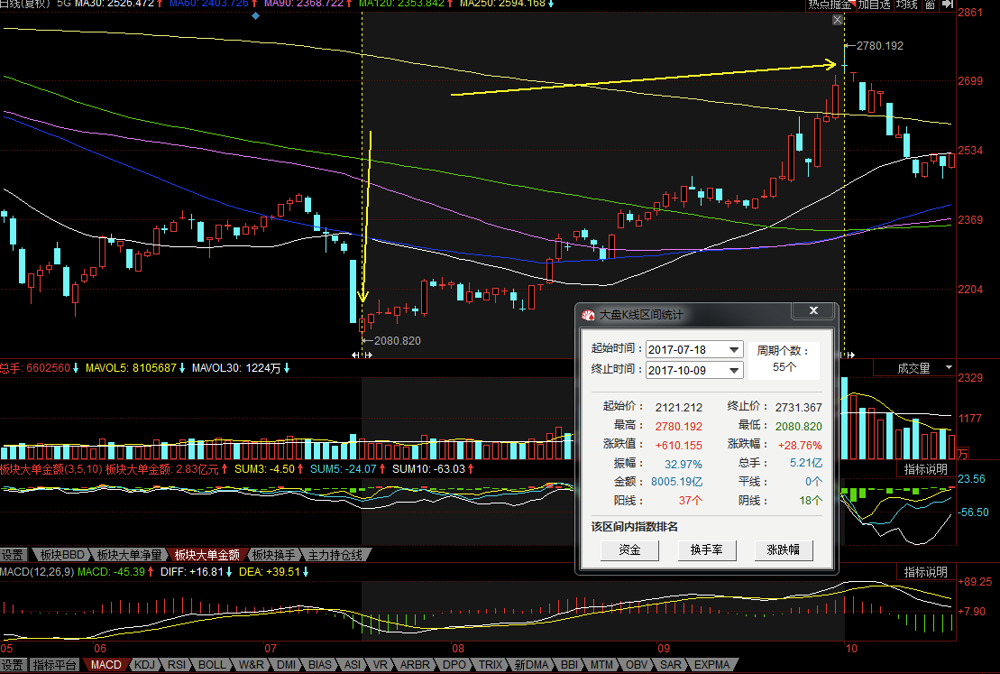Click the arrow icon at top-right toolbar end

[x=946, y=5]
